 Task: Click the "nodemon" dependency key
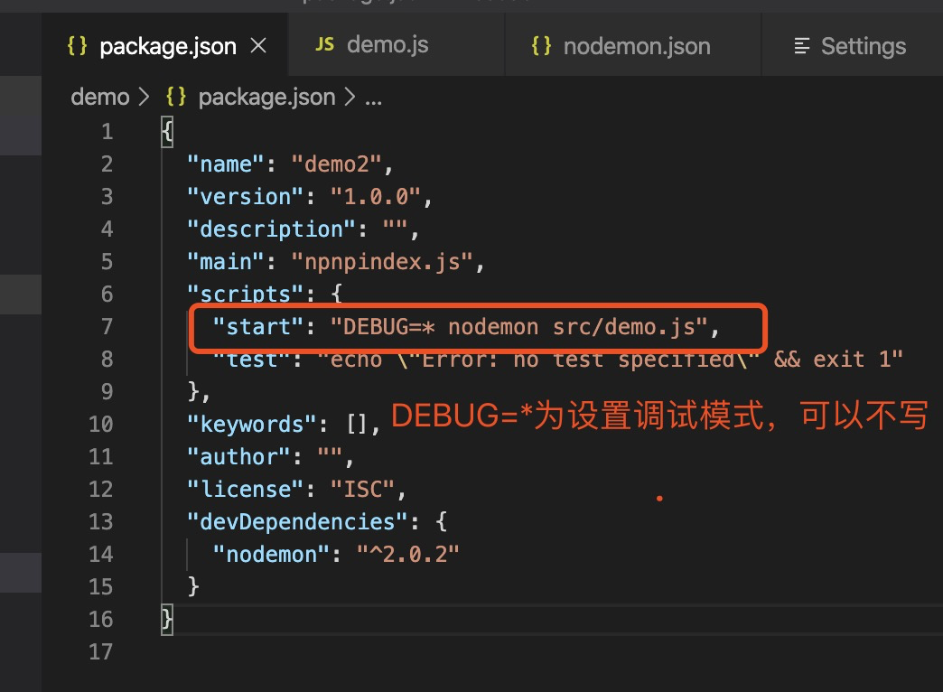[271, 554]
